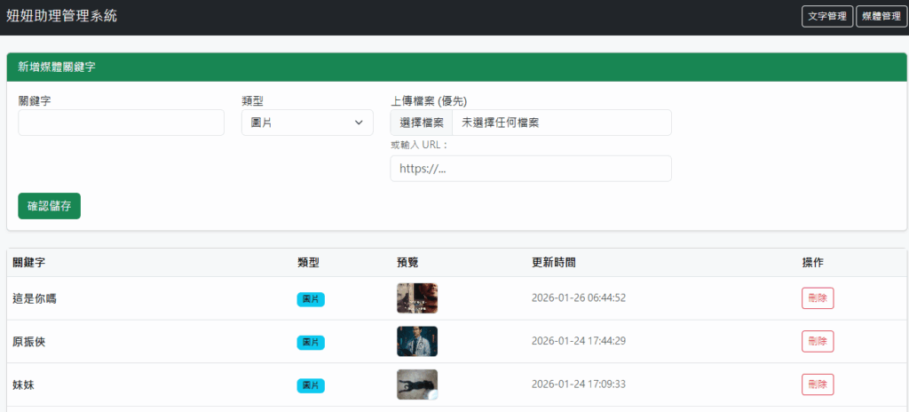The width and height of the screenshot is (909, 412).
Task: Click the 選擇檔案 upload button
Action: [x=422, y=123]
